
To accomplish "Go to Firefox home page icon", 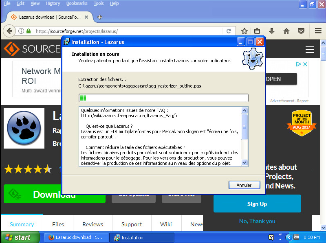I will pyautogui.click(x=286, y=31).
